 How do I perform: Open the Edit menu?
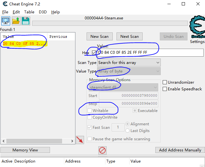(16, 12)
